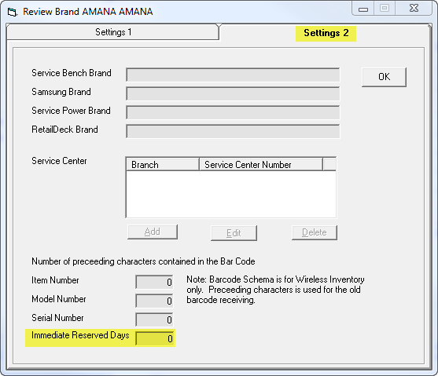Switch to the Settings 1 tab
Screen dimensions: 438x376
tap(113, 32)
